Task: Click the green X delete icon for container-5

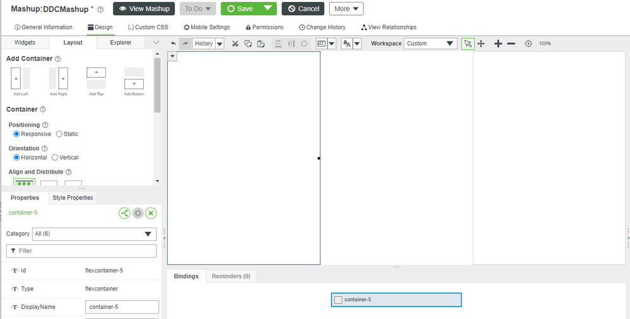Action: point(151,213)
